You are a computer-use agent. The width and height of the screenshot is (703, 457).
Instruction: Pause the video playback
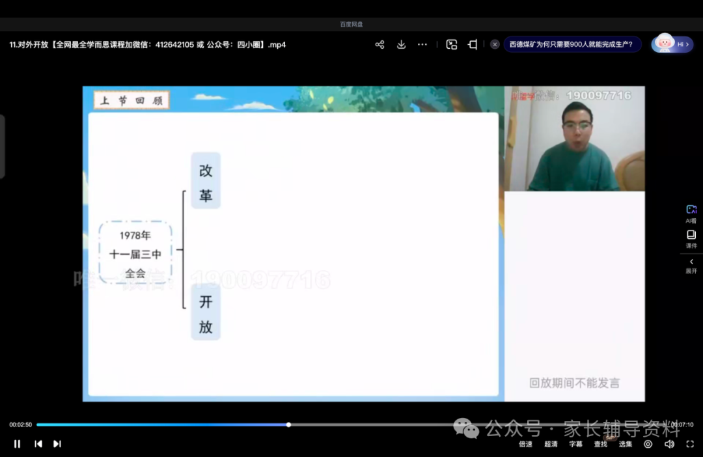point(17,443)
